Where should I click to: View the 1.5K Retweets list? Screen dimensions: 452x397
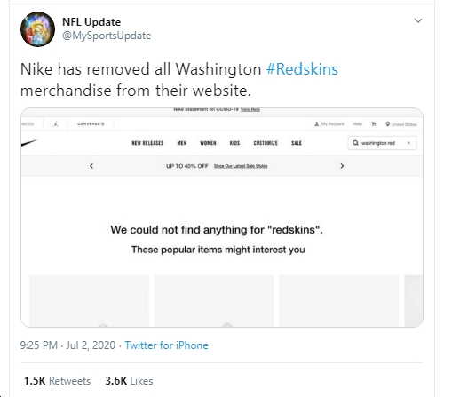[57, 381]
